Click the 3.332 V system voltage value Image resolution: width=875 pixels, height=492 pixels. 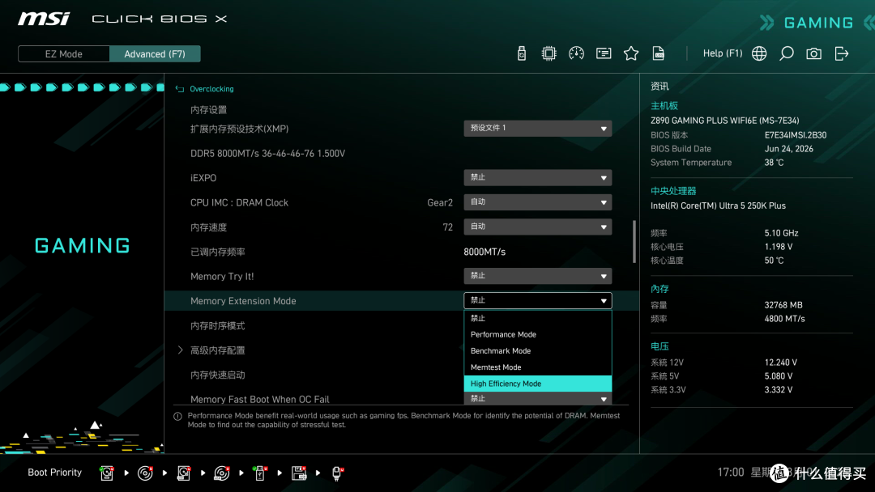coord(779,389)
